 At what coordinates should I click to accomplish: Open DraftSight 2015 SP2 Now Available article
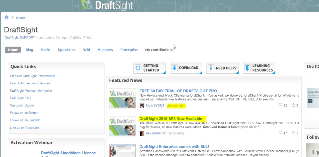click(171, 119)
